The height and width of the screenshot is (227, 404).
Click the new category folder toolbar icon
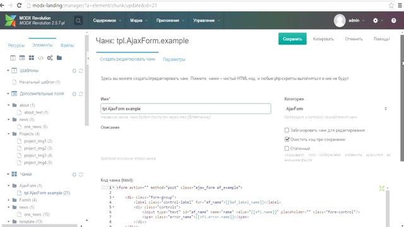[x=59, y=57]
